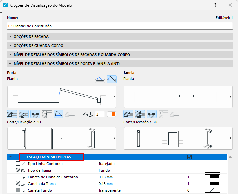Open the Caneta da Trama black swatch
Screen dimensions: 238x194
[x=212, y=183]
